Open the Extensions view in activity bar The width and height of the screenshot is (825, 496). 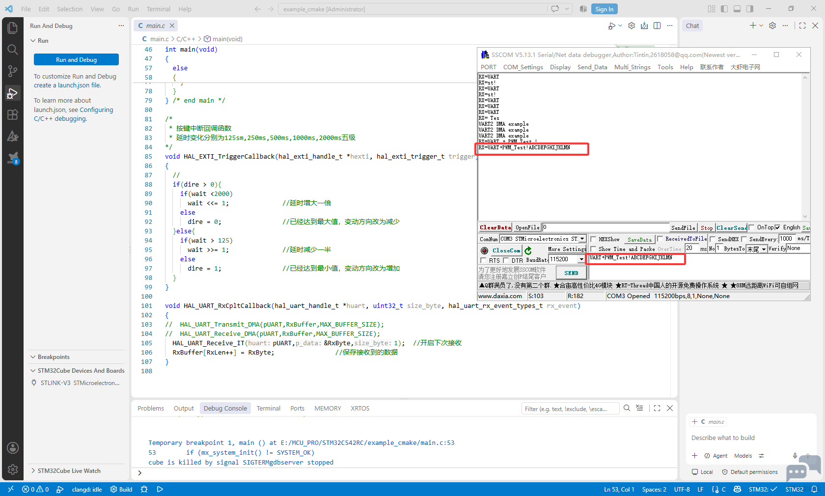coord(13,115)
